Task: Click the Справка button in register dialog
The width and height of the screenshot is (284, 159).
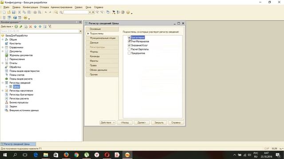Action: click(176, 123)
